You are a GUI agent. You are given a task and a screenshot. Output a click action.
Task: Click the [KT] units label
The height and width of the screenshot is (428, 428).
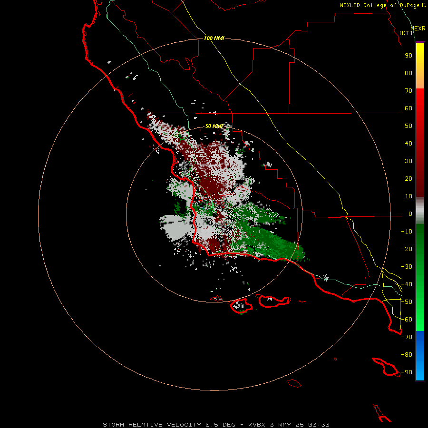coord(406,33)
